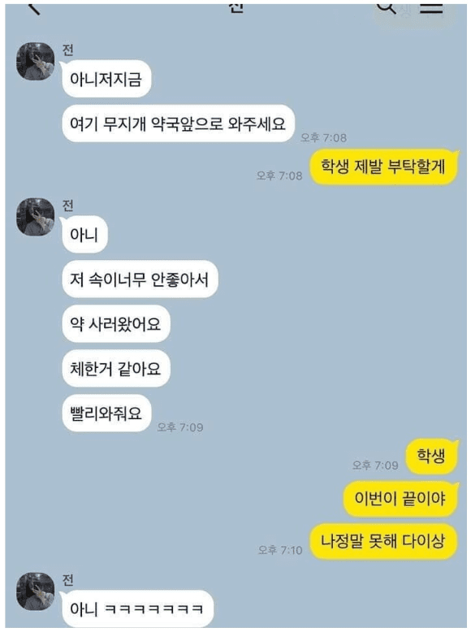The width and height of the screenshot is (471, 632).
Task: Open chat search with the magnifier icon
Action: [x=387, y=8]
